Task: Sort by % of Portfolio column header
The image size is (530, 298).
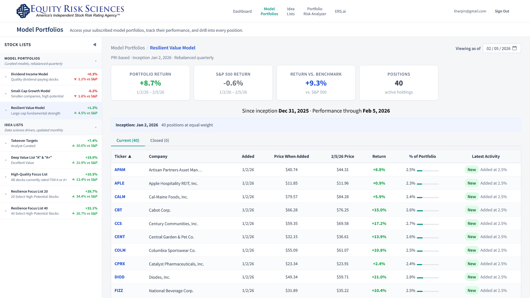Action: [x=422, y=156]
